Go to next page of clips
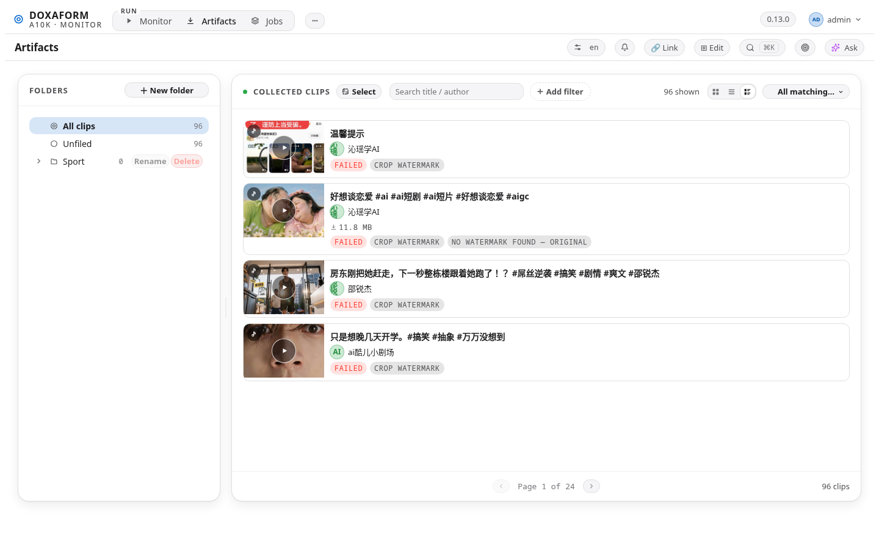The height and width of the screenshot is (549, 879). pos(591,486)
